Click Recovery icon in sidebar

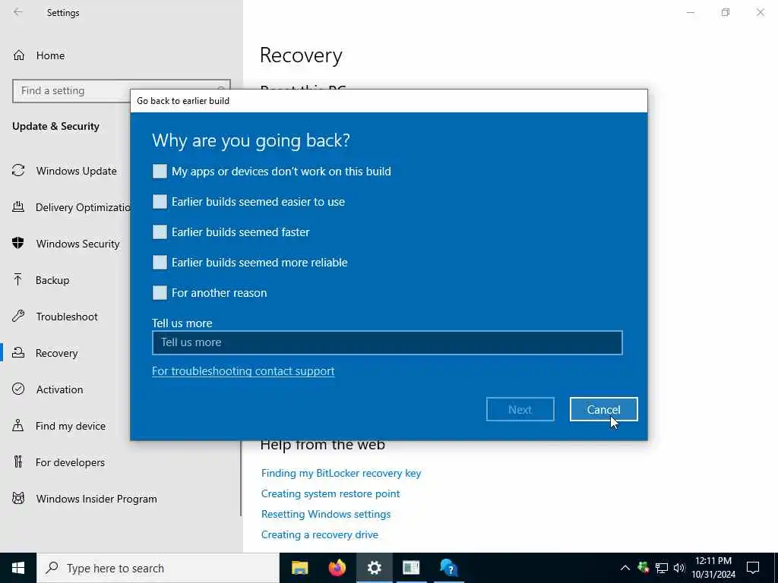tap(18, 352)
